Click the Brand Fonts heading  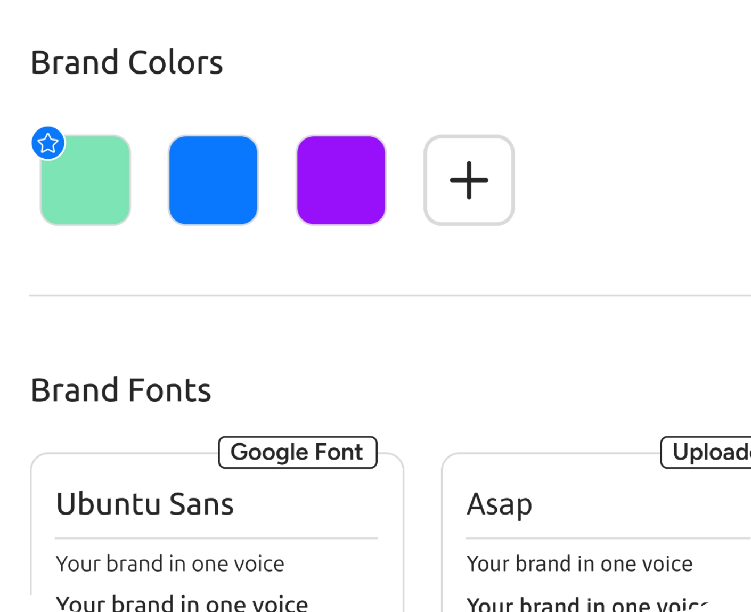(121, 390)
